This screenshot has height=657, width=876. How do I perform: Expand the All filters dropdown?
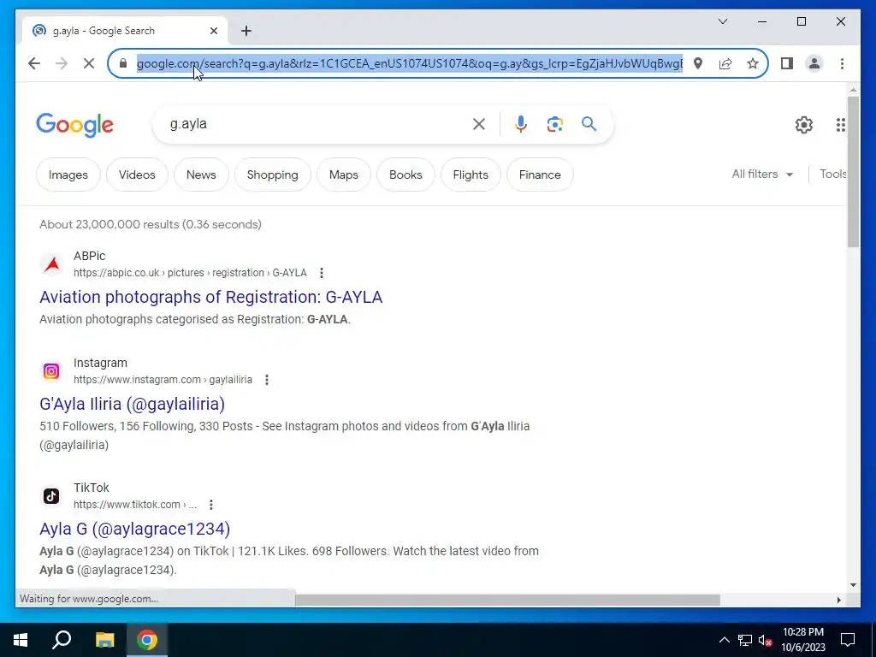coord(762,175)
